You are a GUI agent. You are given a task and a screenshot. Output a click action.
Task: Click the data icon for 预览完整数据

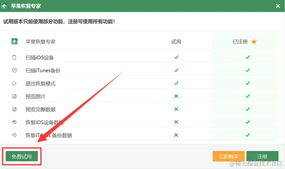tap(14, 109)
